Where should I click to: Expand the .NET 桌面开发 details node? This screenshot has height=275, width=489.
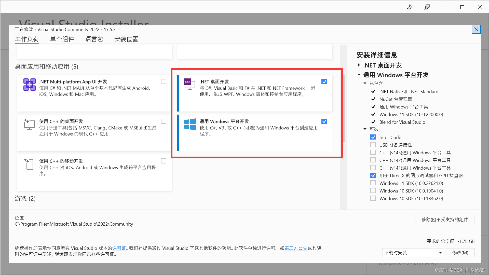(x=359, y=65)
